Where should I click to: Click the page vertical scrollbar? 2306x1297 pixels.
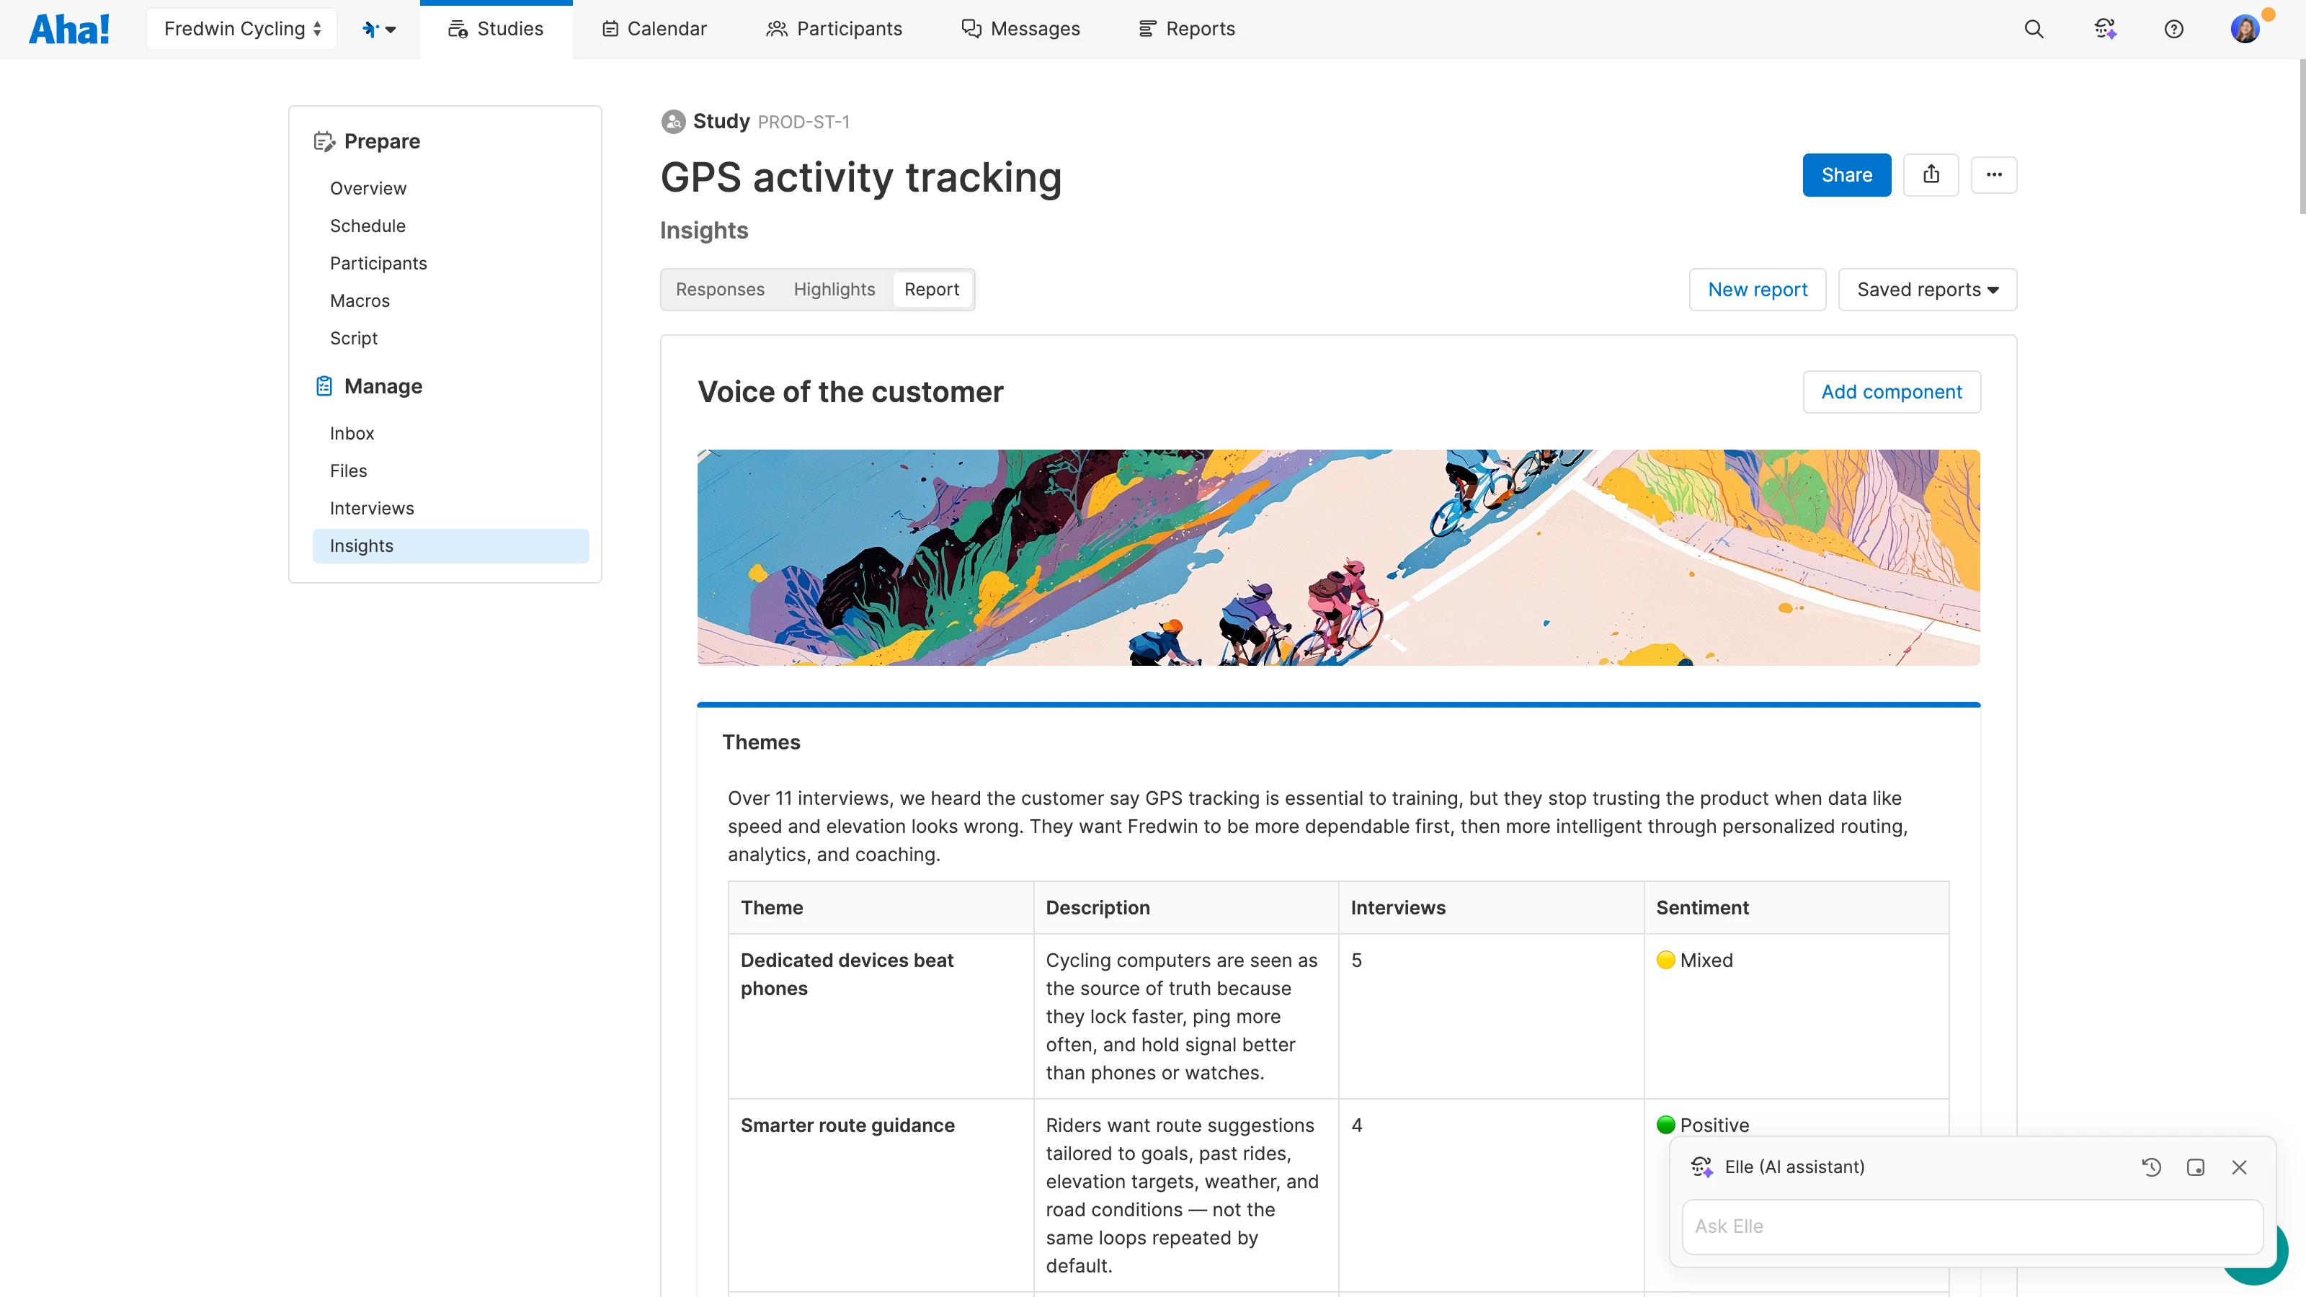pos(2301,136)
